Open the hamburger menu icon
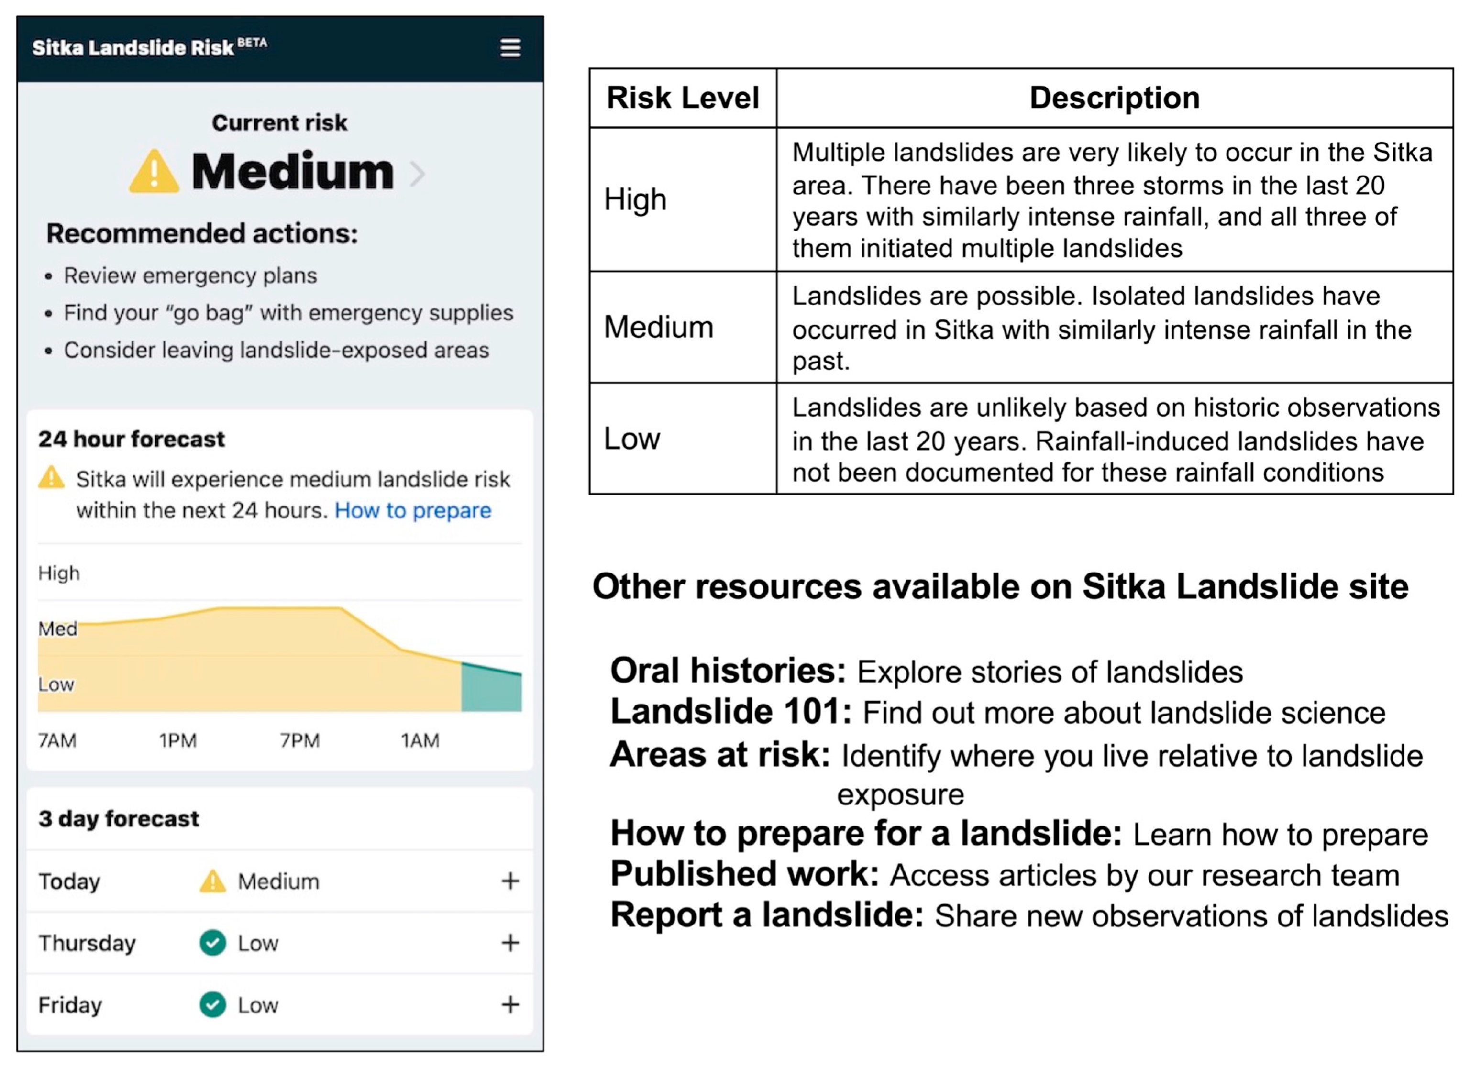 [x=510, y=48]
